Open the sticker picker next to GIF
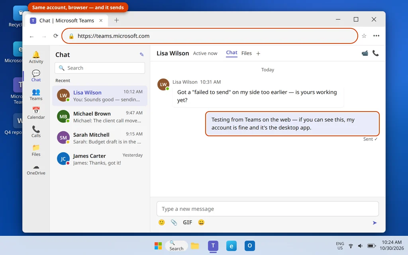This screenshot has height=255, width=408. 201,222
